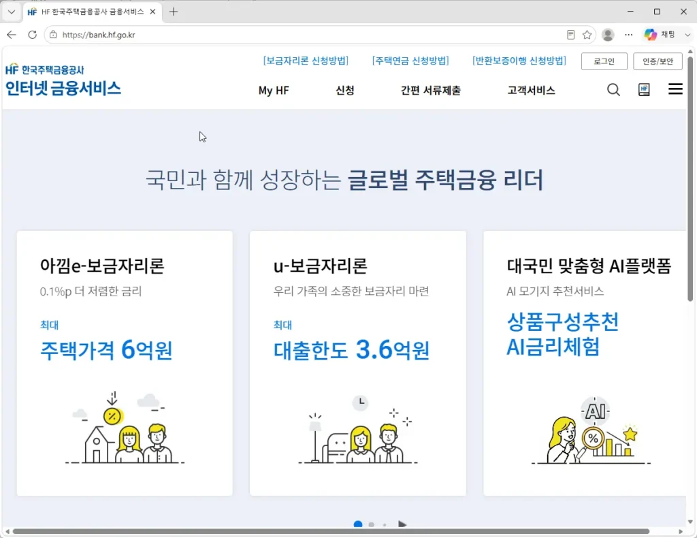This screenshot has width=697, height=538.
Task: Click the 글로벌 주택금융 리더 headline
Action: pyautogui.click(x=445, y=180)
